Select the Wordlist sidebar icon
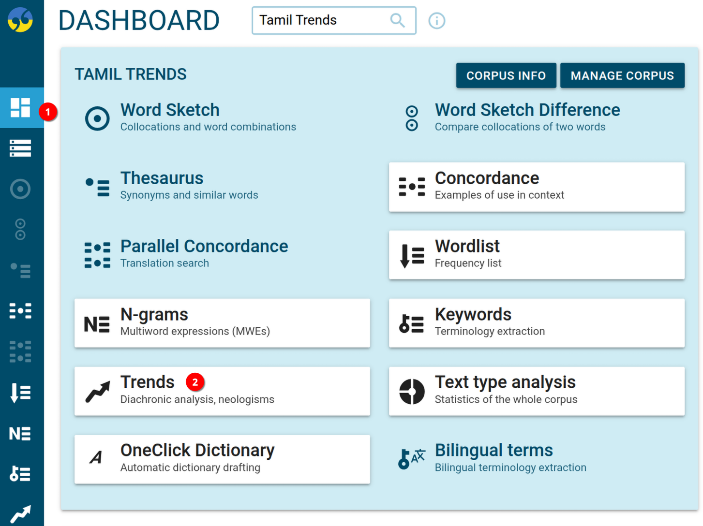 coord(20,393)
